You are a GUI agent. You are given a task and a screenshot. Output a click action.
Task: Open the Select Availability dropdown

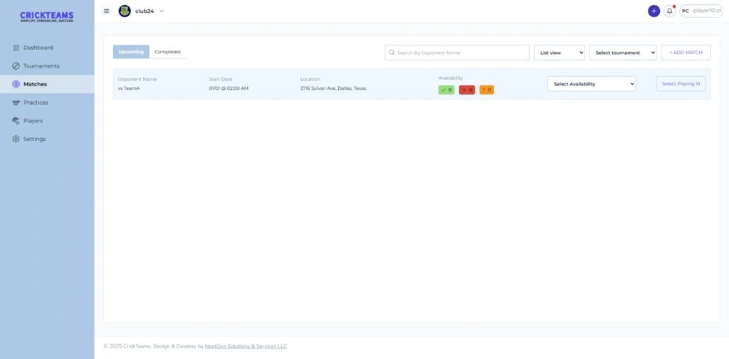(591, 84)
